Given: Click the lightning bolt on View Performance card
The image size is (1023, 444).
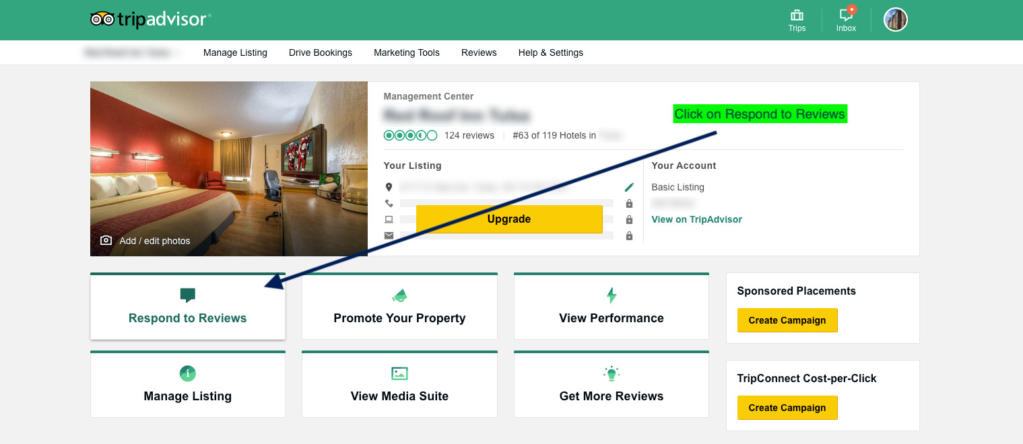Looking at the screenshot, I should pyautogui.click(x=611, y=295).
